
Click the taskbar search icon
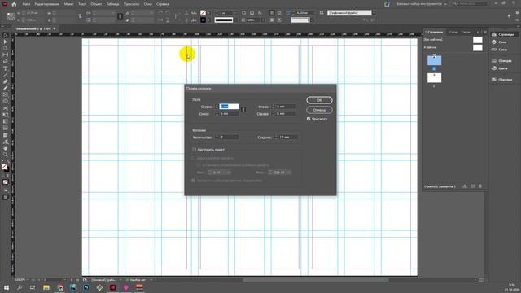[20, 287]
